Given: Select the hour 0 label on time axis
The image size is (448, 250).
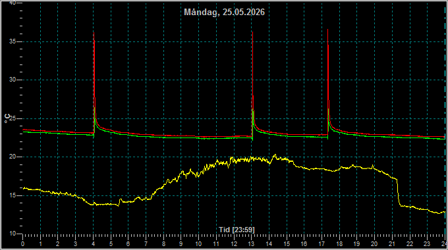Looking at the screenshot, I should [23, 244].
